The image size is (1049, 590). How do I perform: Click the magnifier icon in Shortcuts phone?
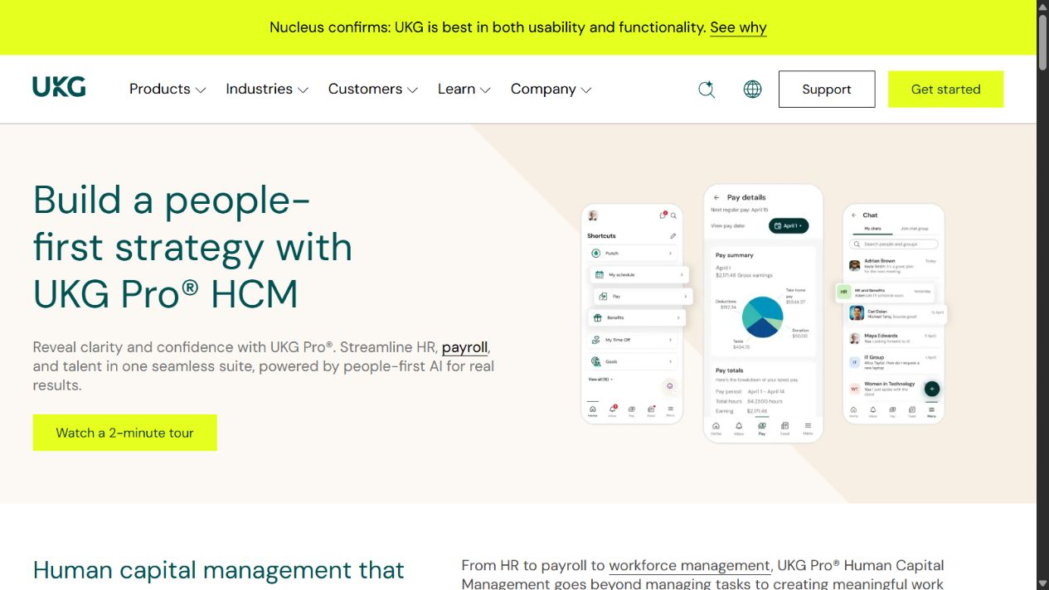[x=673, y=215]
